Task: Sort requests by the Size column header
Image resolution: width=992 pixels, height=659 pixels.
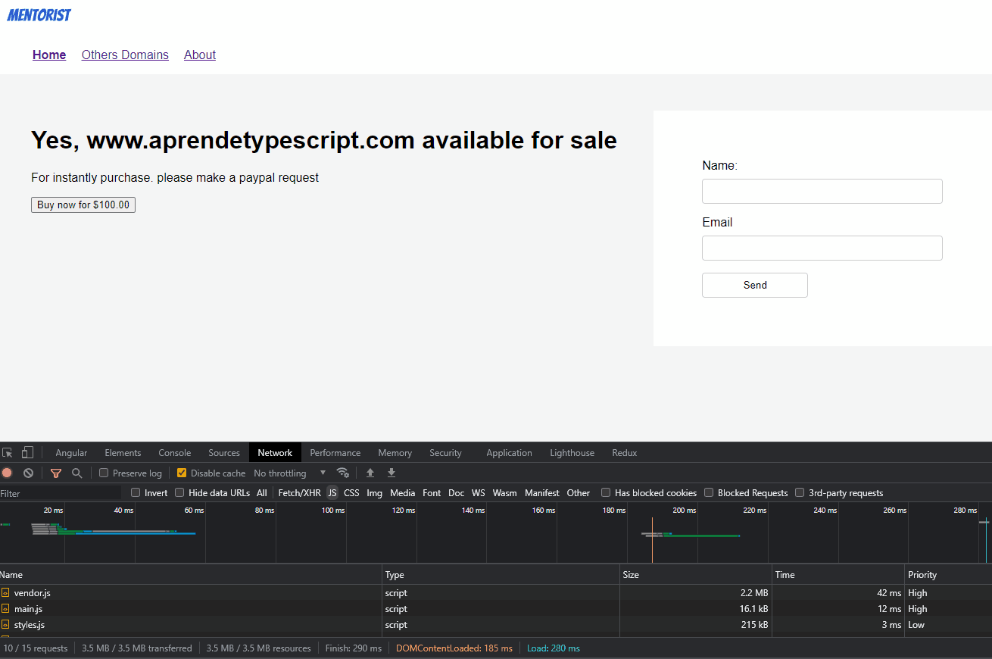Action: click(631, 575)
